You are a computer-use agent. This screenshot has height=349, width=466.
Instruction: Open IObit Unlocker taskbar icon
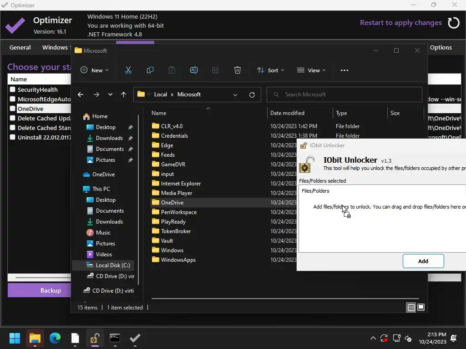click(x=95, y=338)
